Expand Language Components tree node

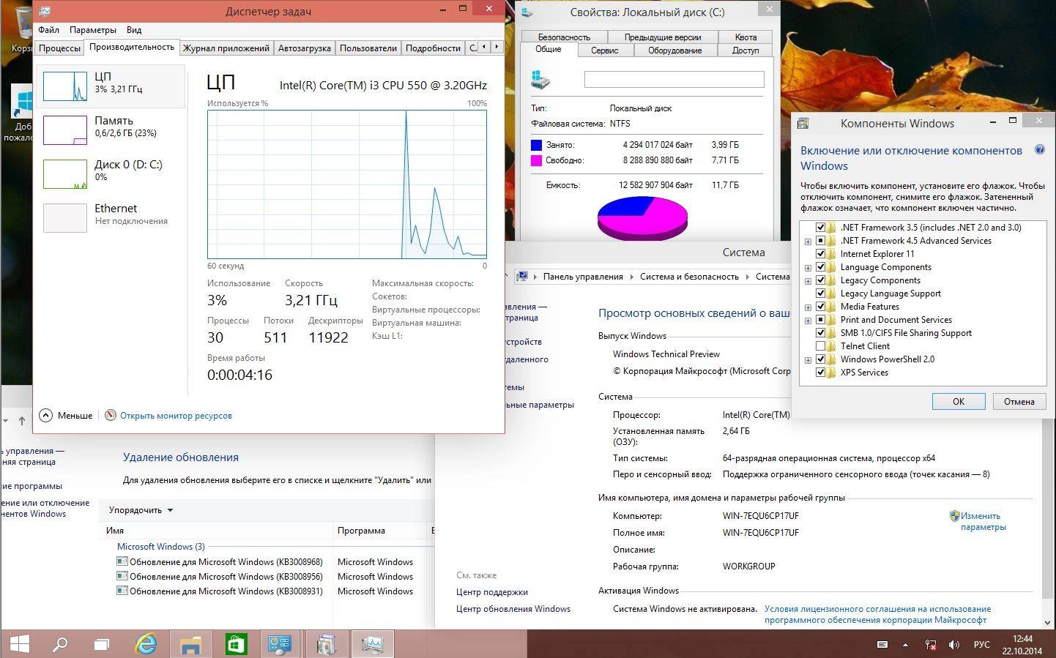coord(808,268)
